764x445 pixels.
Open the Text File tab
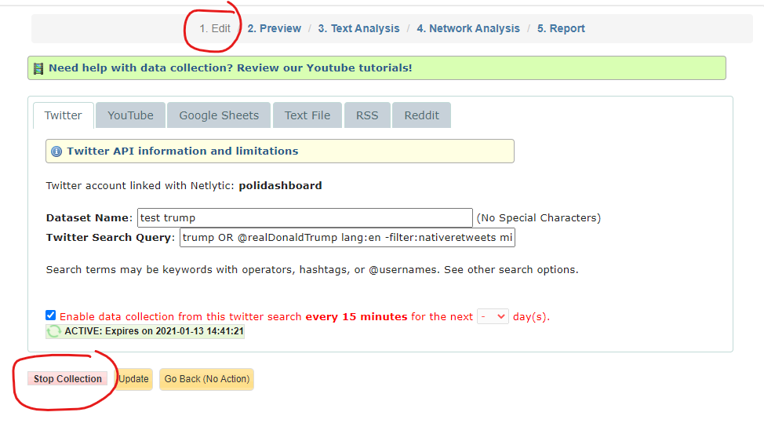click(x=307, y=115)
